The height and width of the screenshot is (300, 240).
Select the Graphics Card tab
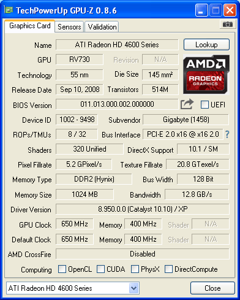pyautogui.click(x=30, y=26)
